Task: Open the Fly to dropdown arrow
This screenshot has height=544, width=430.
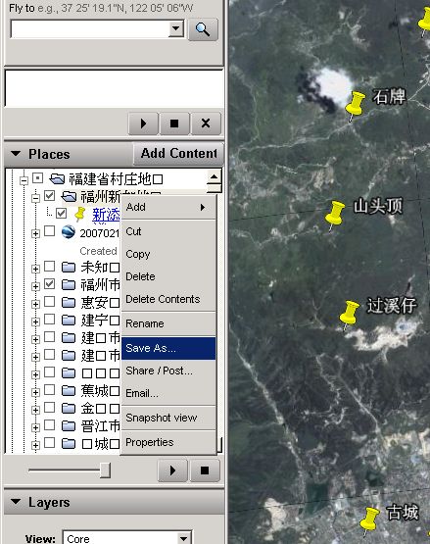Action: (176, 28)
